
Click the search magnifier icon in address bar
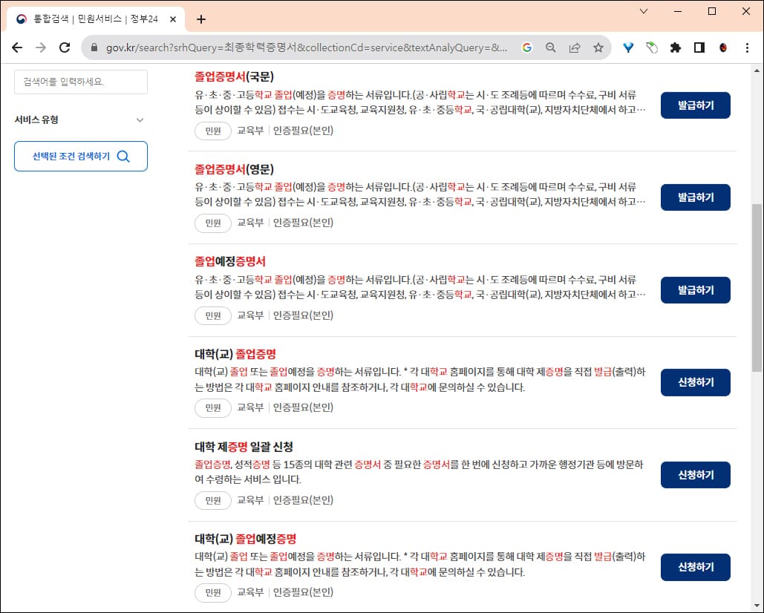[x=550, y=46]
